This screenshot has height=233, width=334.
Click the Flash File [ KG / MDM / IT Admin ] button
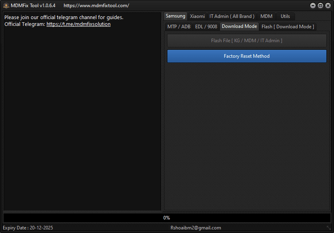click(x=247, y=40)
